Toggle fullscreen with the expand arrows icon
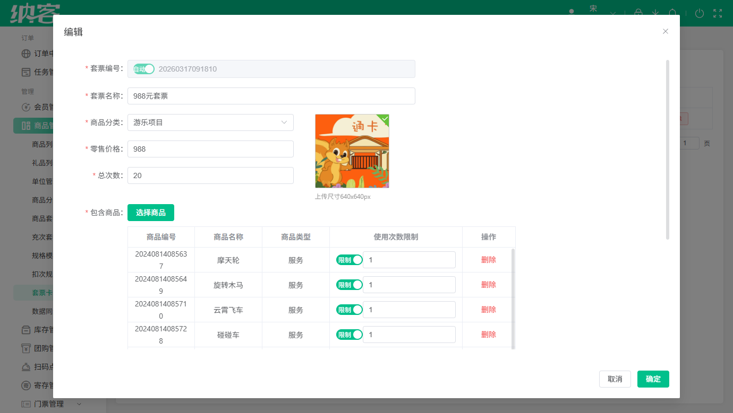 point(718,13)
